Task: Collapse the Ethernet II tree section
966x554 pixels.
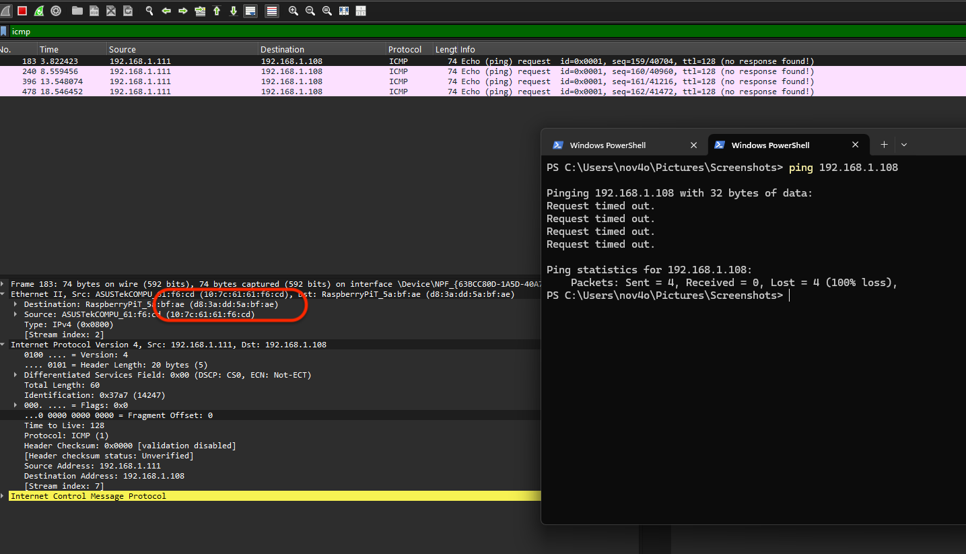Action: pos(3,294)
